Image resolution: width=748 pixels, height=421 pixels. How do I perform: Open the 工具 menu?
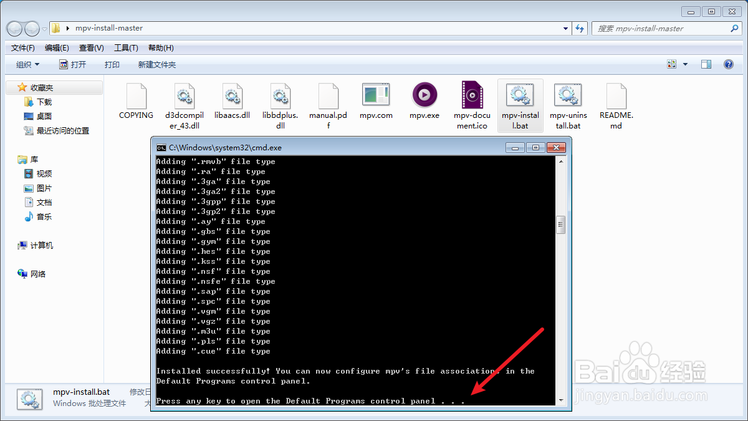(x=125, y=47)
